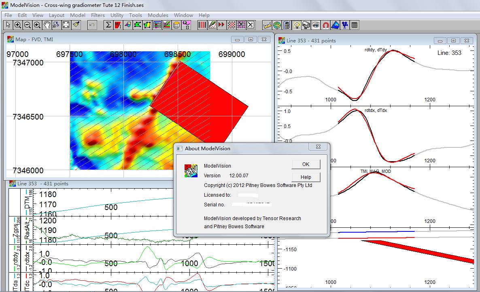Click the red M/I inversion icon
The image size is (480, 292).
coord(118,25)
